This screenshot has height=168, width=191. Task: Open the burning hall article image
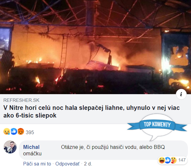point(95,47)
